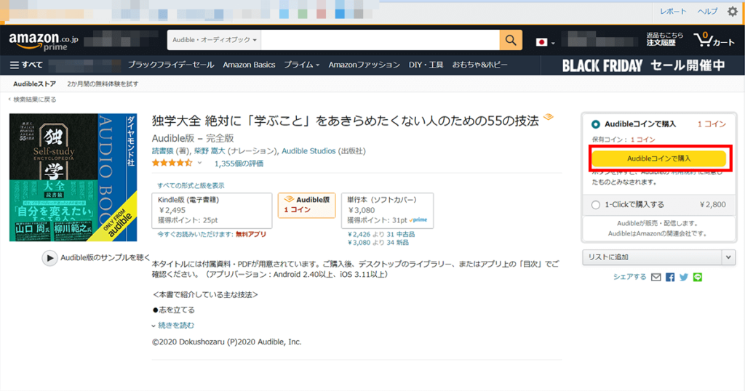Open Amazon Basics nav item
This screenshot has height=391, width=745.
pos(249,65)
